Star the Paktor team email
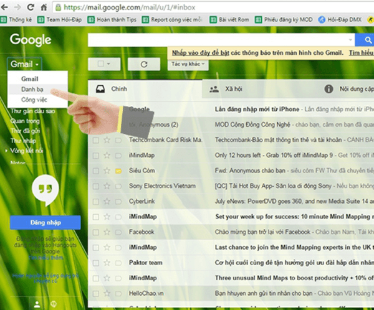The height and width of the screenshot is (310, 374). click(107, 263)
